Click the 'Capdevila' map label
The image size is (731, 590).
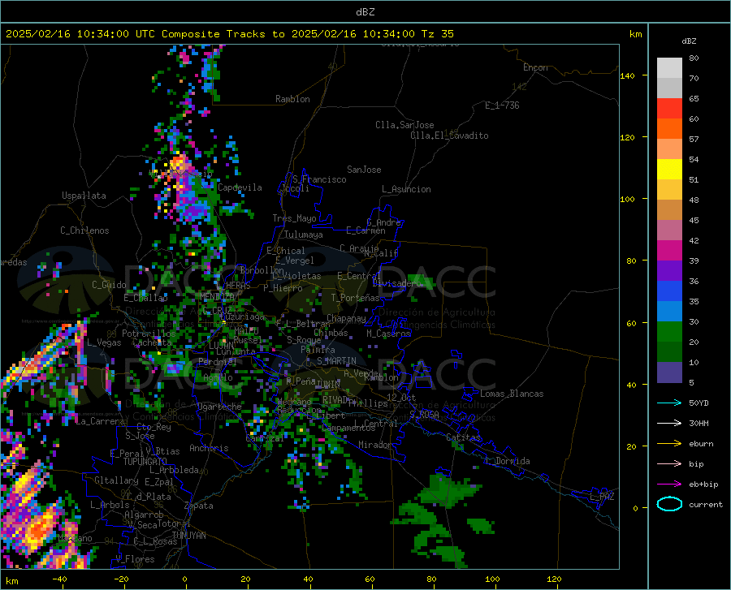[x=240, y=187]
